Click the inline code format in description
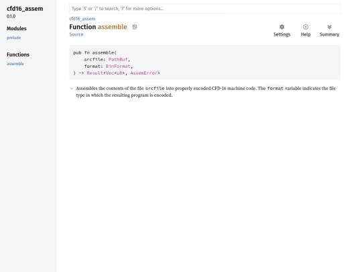The height and width of the screenshot is (272, 362). (276, 89)
